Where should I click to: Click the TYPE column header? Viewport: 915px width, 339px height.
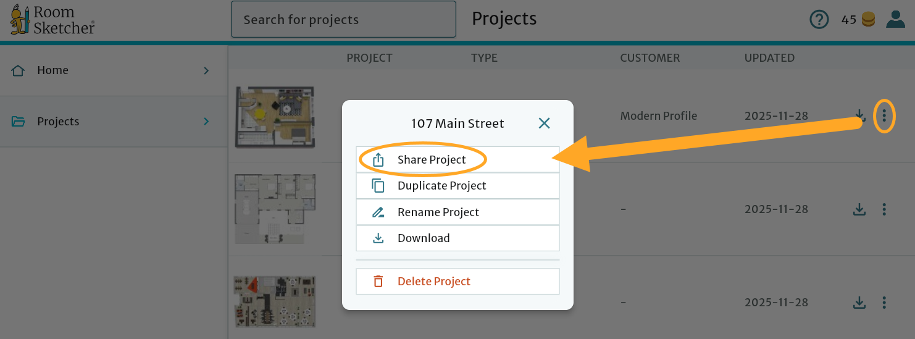[484, 58]
